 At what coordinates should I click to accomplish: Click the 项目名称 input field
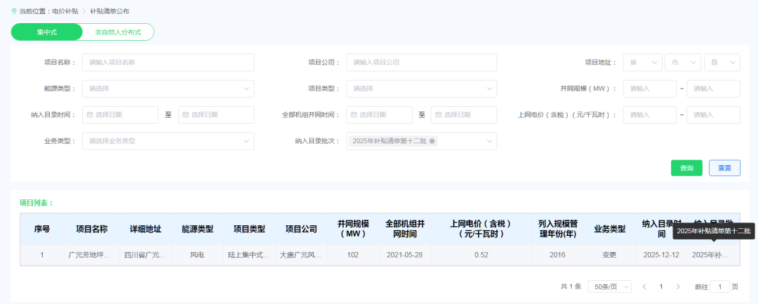pos(168,62)
